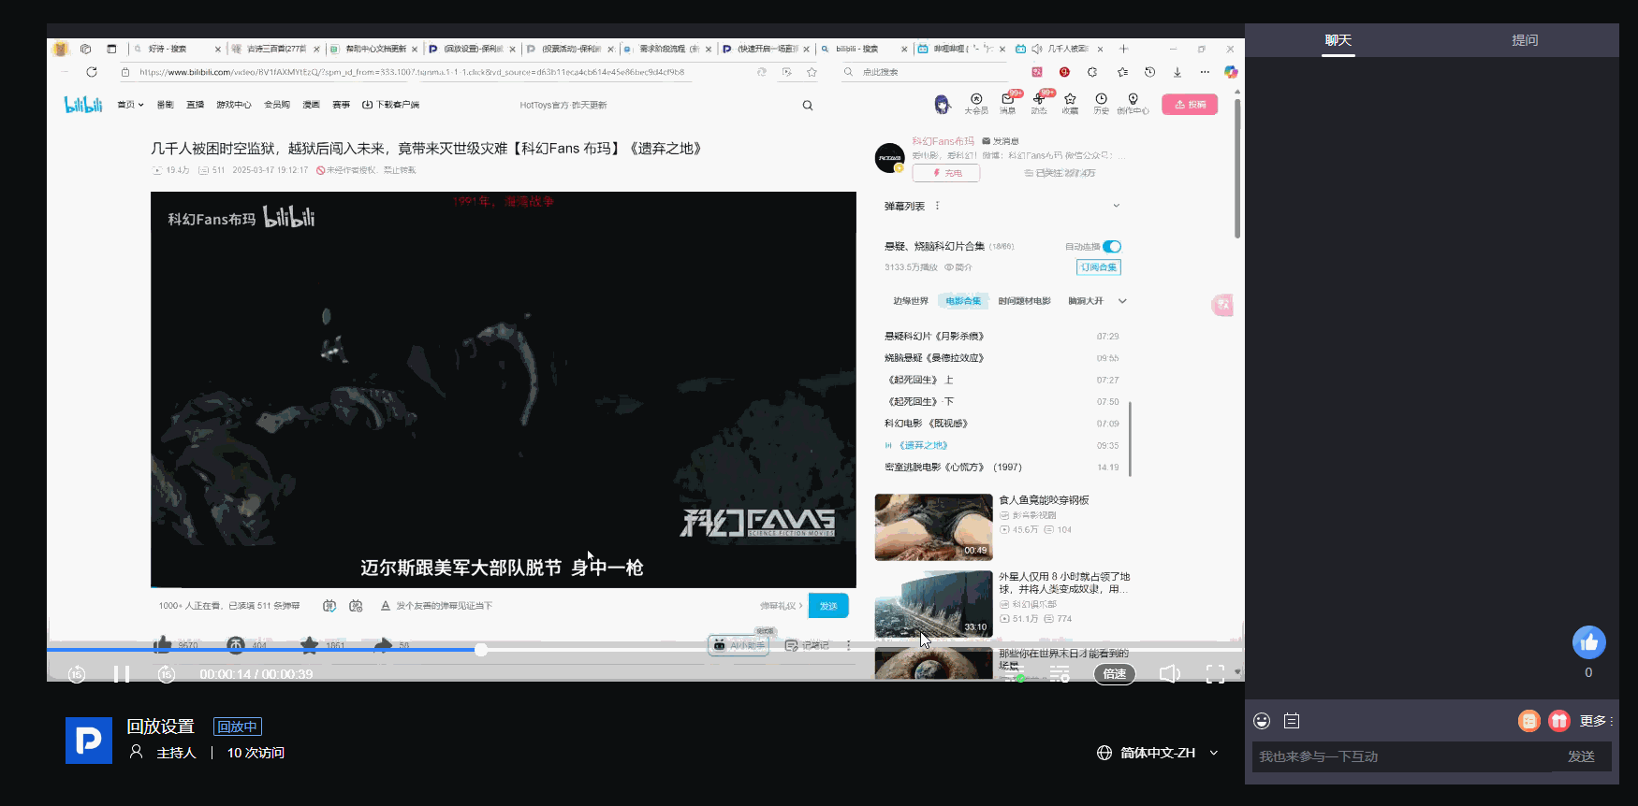Expand more collection tabs chevron
The image size is (1638, 806).
[1122, 301]
